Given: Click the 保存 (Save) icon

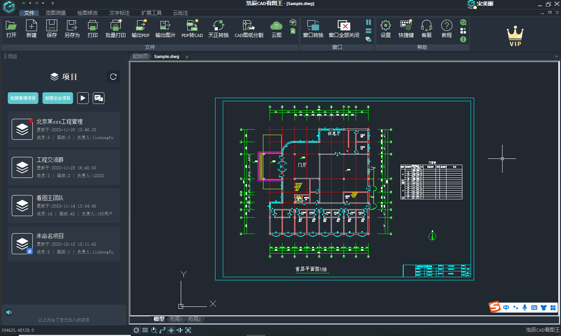Looking at the screenshot, I should (x=52, y=29).
